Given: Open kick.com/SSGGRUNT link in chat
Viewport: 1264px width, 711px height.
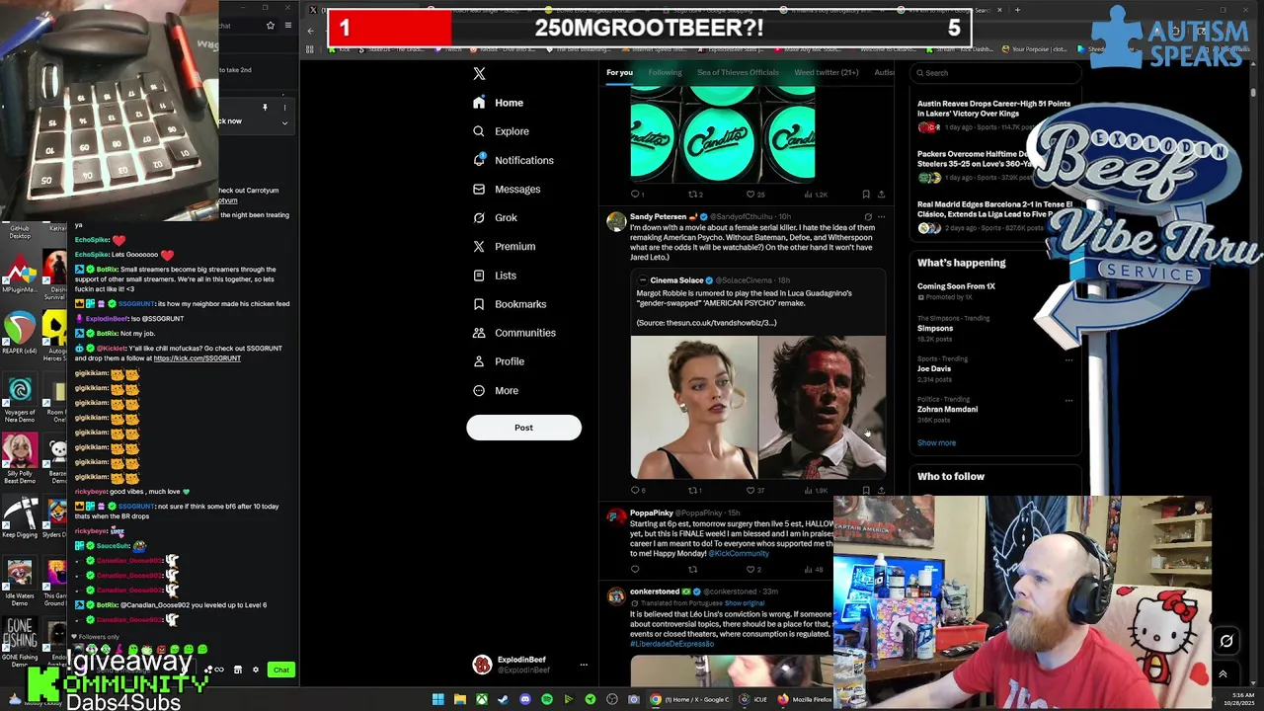Looking at the screenshot, I should pos(197,358).
